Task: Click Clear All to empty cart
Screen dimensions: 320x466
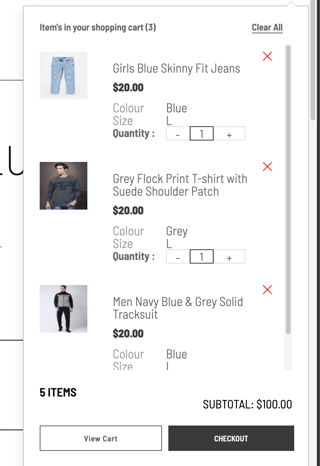Action: pos(267,27)
